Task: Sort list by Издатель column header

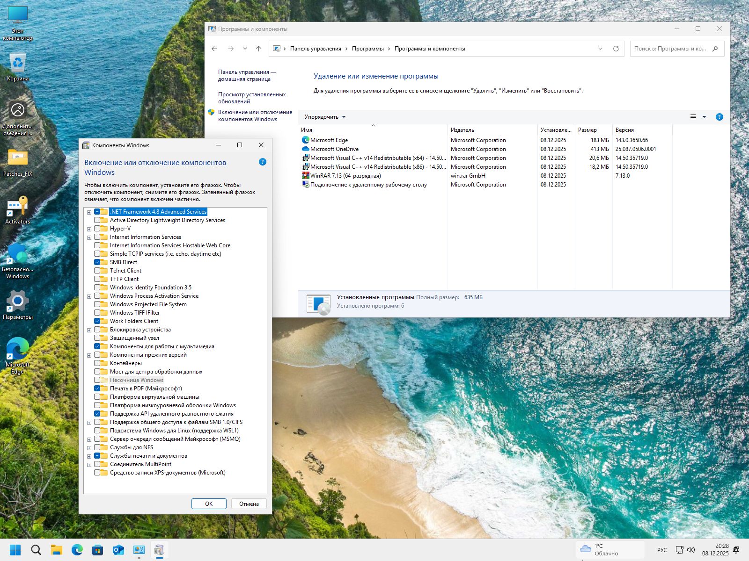Action: 463,130
